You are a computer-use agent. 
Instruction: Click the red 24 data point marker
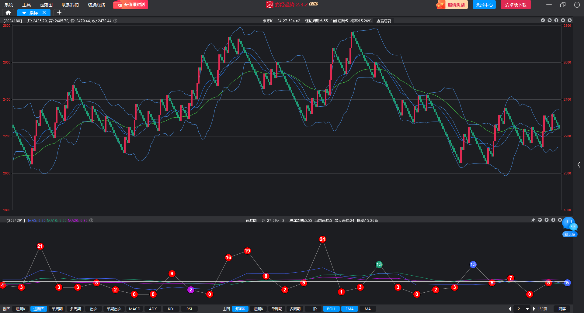pyautogui.click(x=322, y=239)
